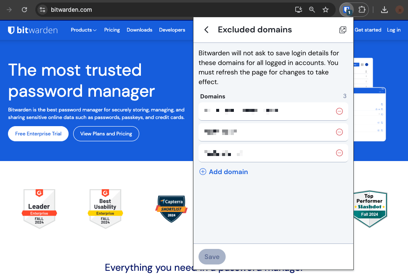Image resolution: width=408 pixels, height=275 pixels.
Task: Click the Log in link
Action: (394, 30)
